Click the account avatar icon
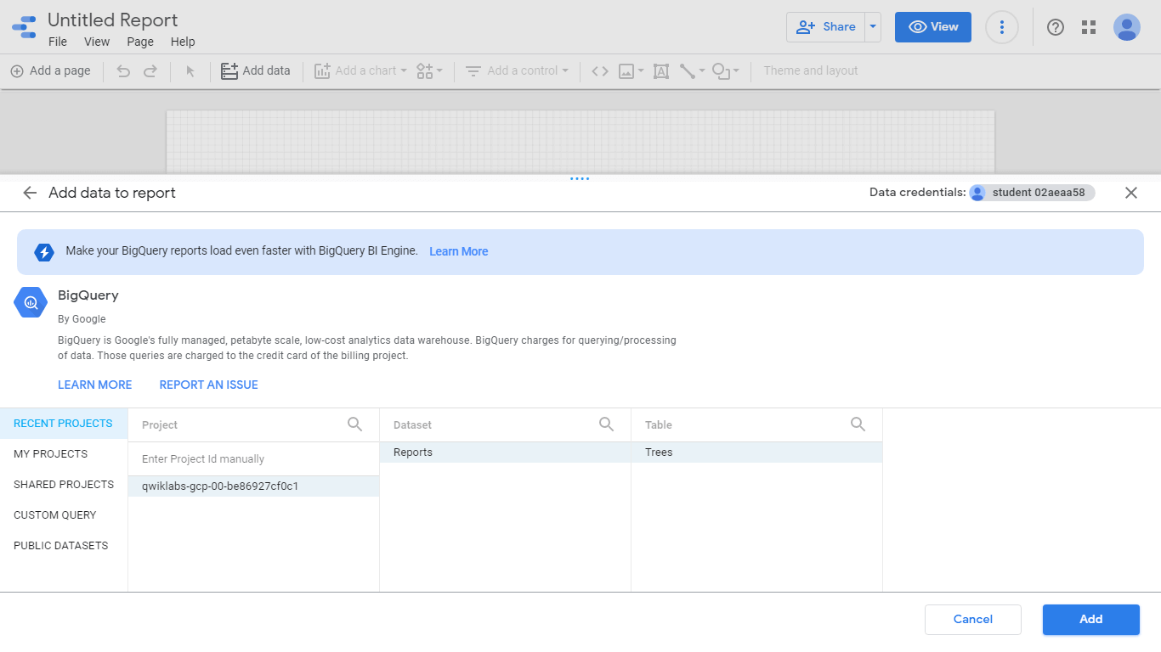 point(1127,27)
